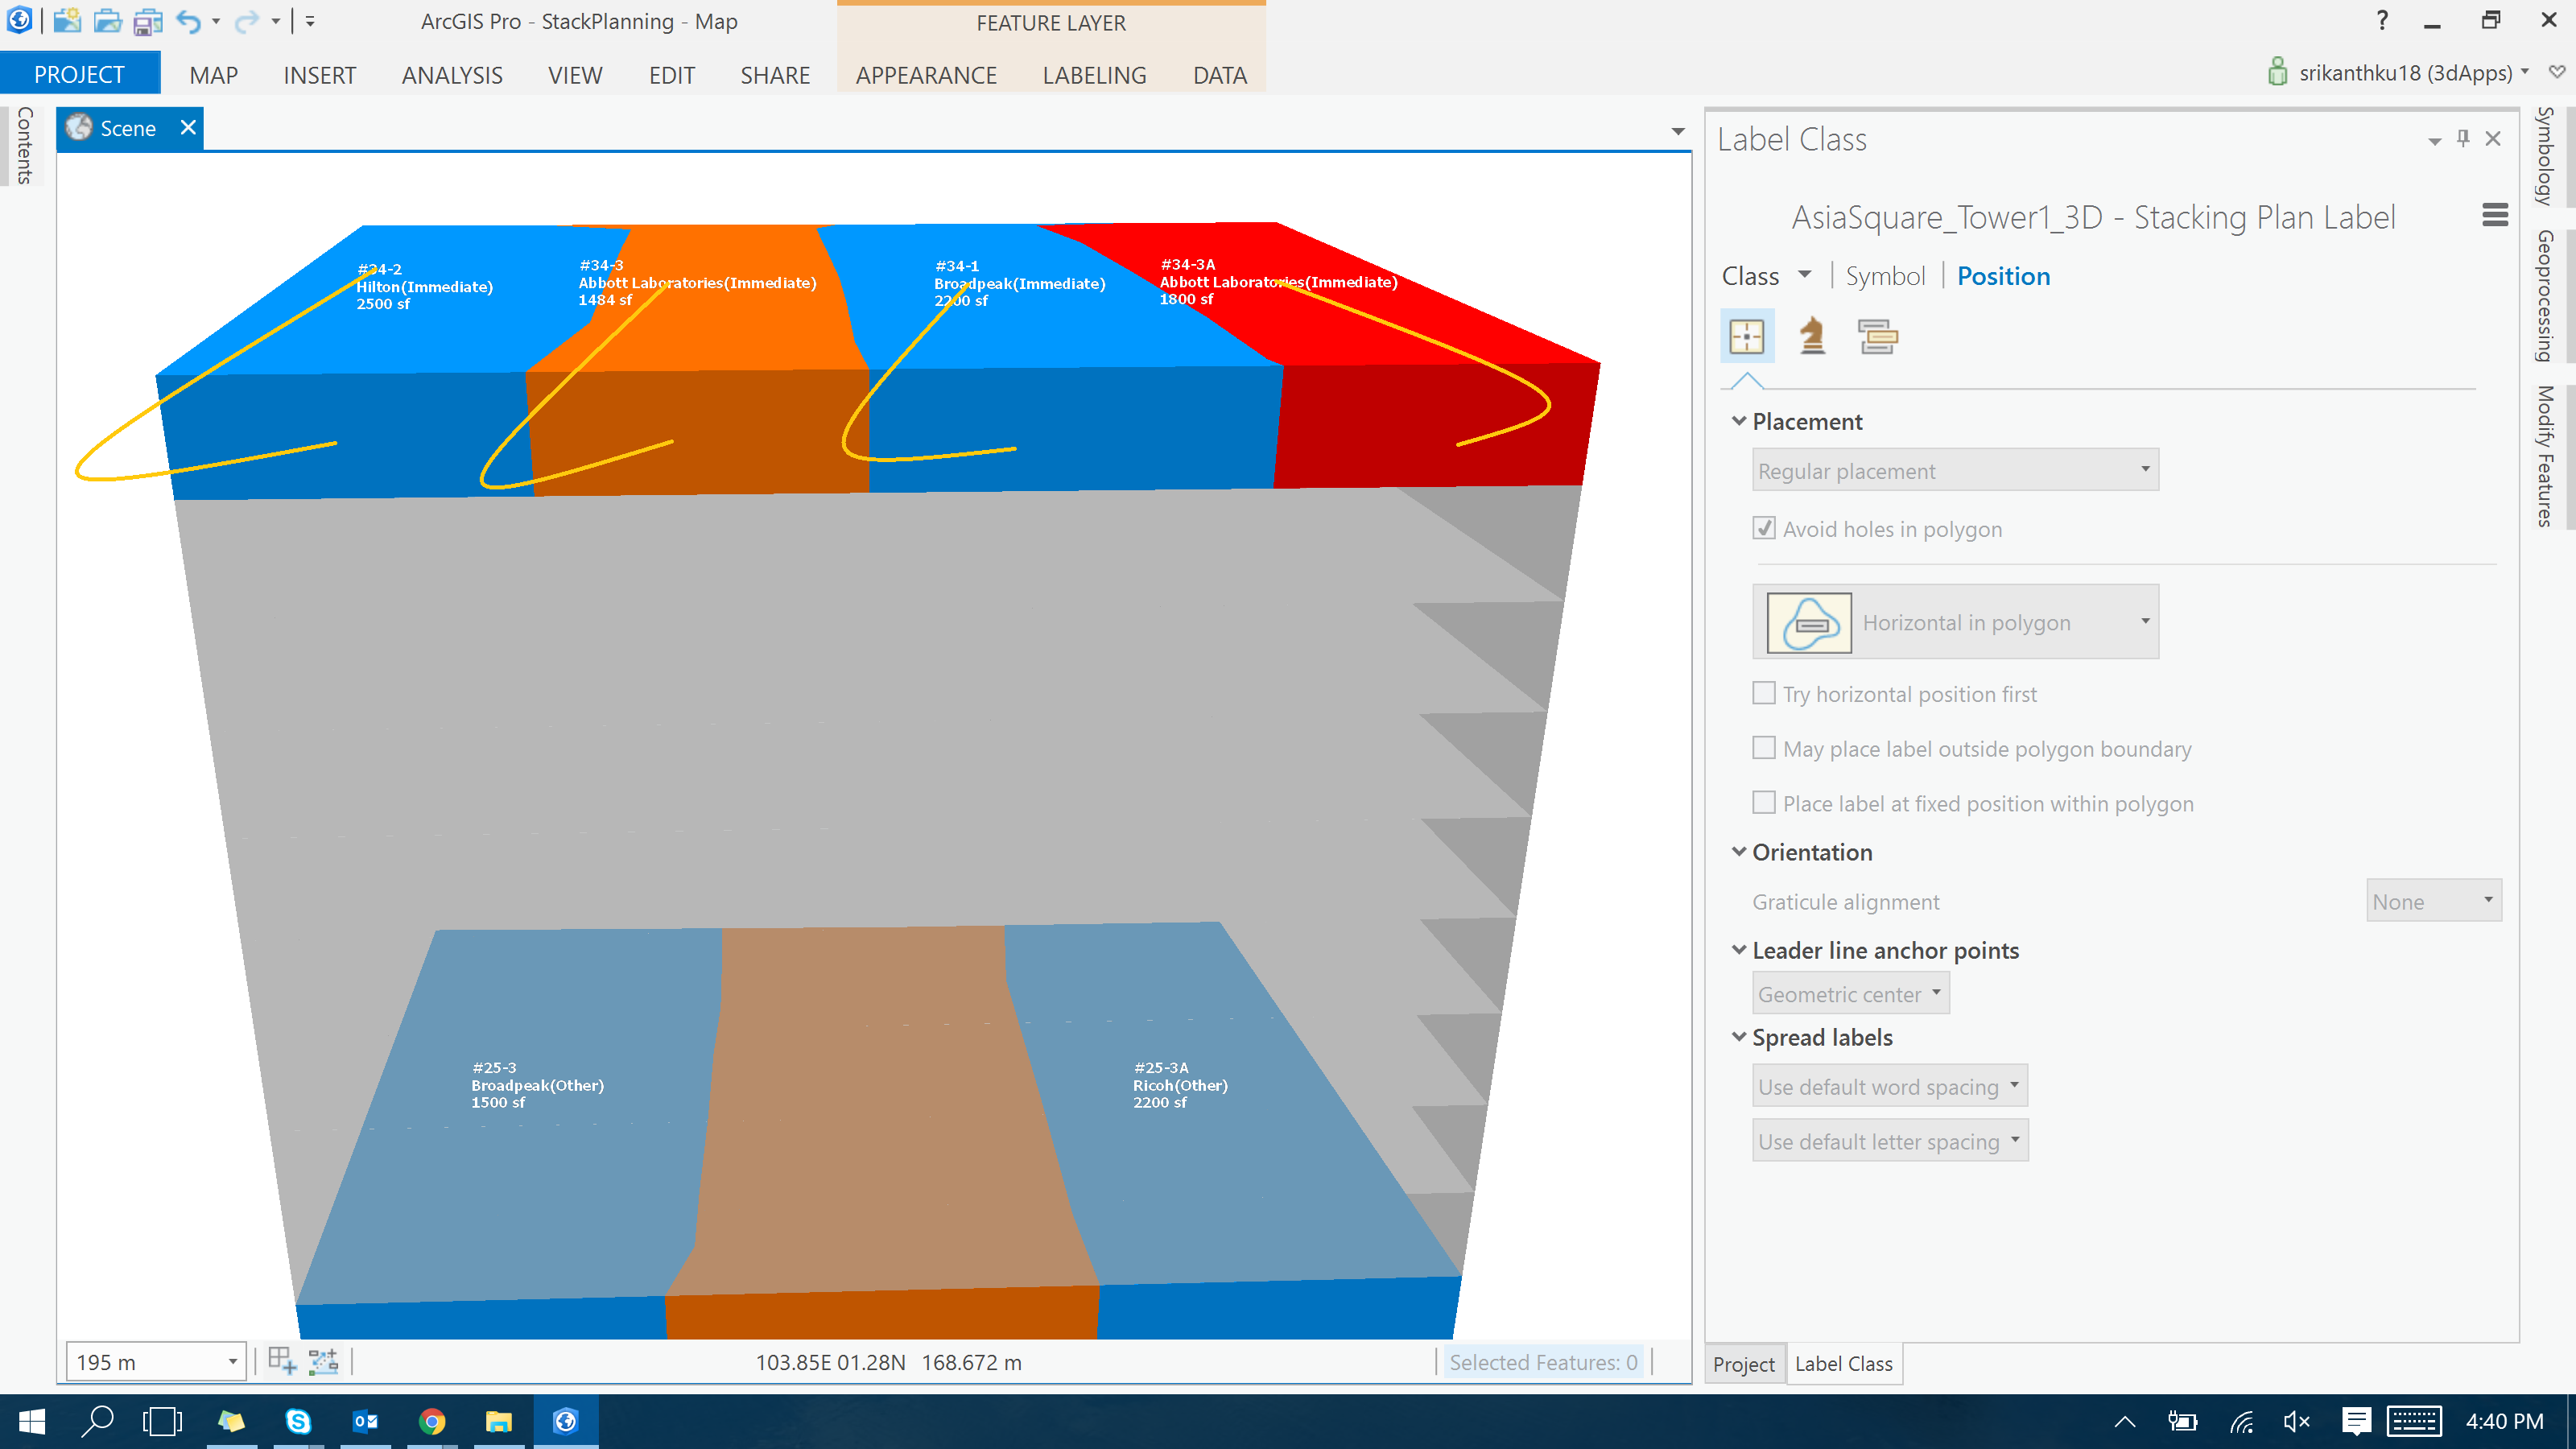
Task: Select the Position placement icon
Action: tap(1746, 336)
